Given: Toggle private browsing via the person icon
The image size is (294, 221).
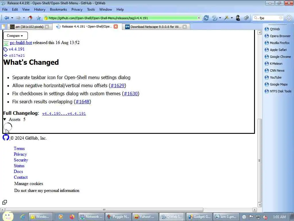Looking at the screenshot, I should point(238,18).
